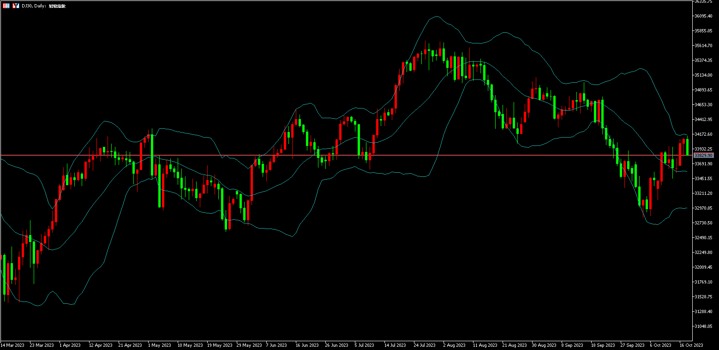Click the 33932.25 price axis label
Image resolution: width=719 pixels, height=350 pixels.
pos(703,149)
